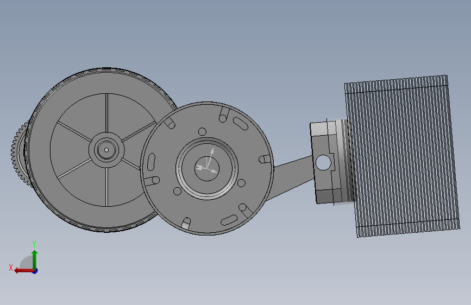Click the blue Z axis dot of the view triad

(x=35, y=271)
